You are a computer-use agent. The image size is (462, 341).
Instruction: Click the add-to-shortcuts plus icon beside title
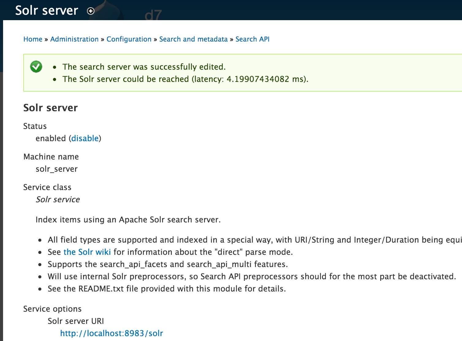tap(91, 11)
